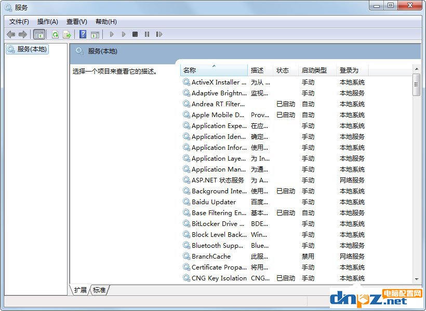Click the Pause service icon
Viewport: 426px width, 311px height.
tap(147, 34)
